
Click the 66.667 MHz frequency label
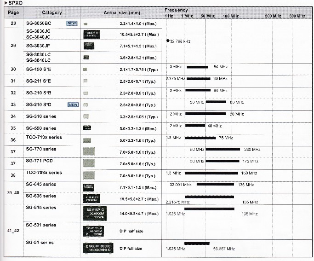224,249
